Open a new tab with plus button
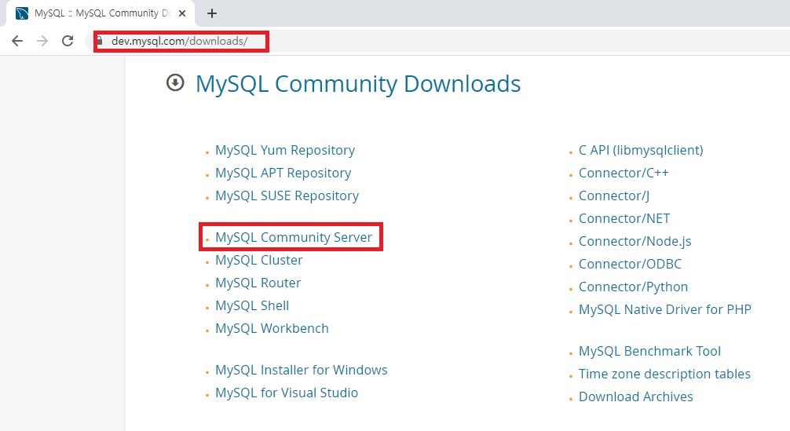790x431 pixels. coord(212,13)
